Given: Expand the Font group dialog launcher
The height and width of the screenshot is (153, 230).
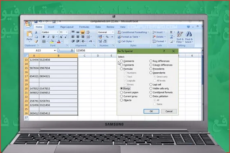Looking at the screenshot, I should pos(67,46).
